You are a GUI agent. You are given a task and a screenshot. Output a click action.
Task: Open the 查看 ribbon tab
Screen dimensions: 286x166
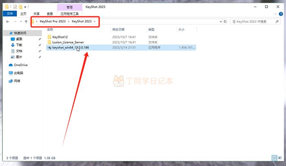point(50,14)
